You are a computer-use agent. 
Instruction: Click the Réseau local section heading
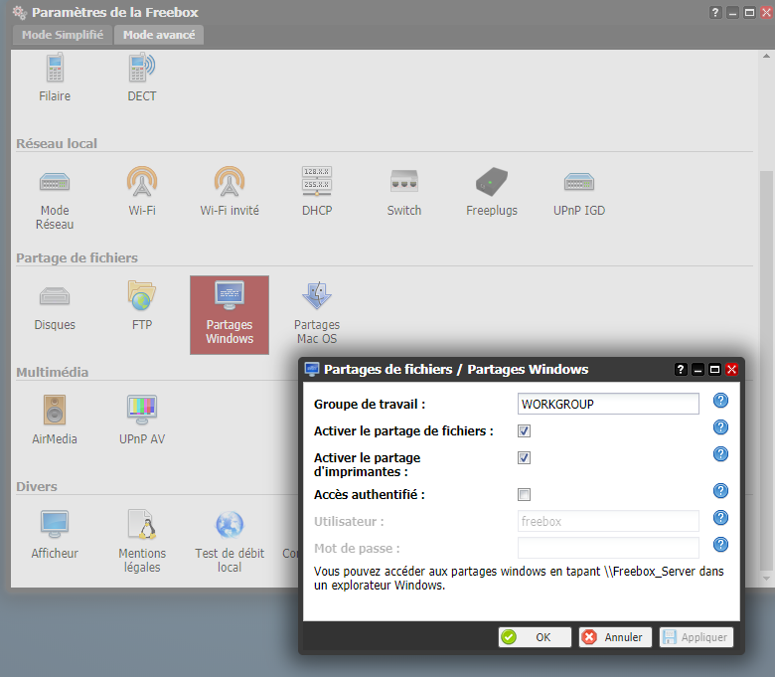(57, 143)
